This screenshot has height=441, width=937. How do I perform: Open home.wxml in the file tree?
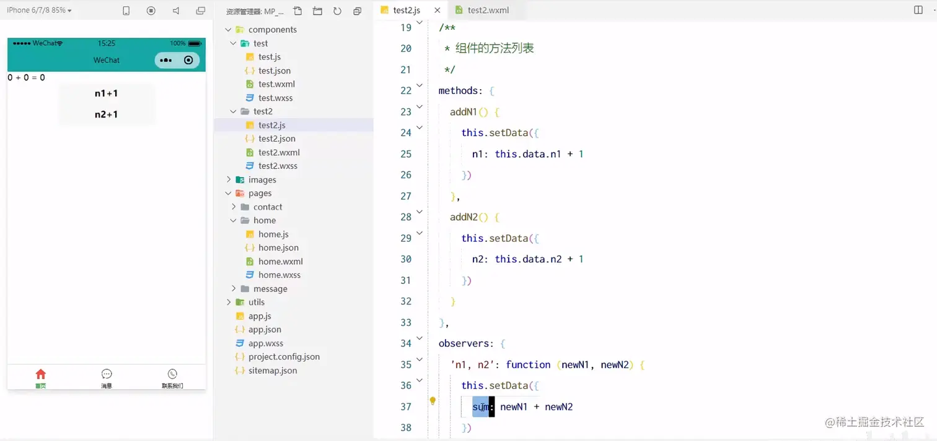(280, 261)
